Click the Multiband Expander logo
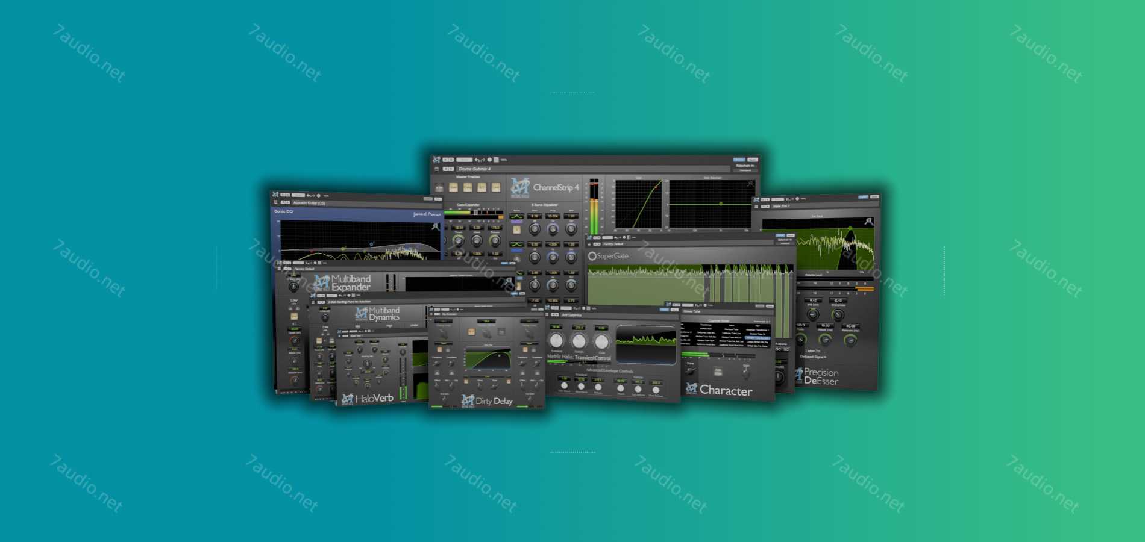The image size is (1145, 542). (342, 283)
